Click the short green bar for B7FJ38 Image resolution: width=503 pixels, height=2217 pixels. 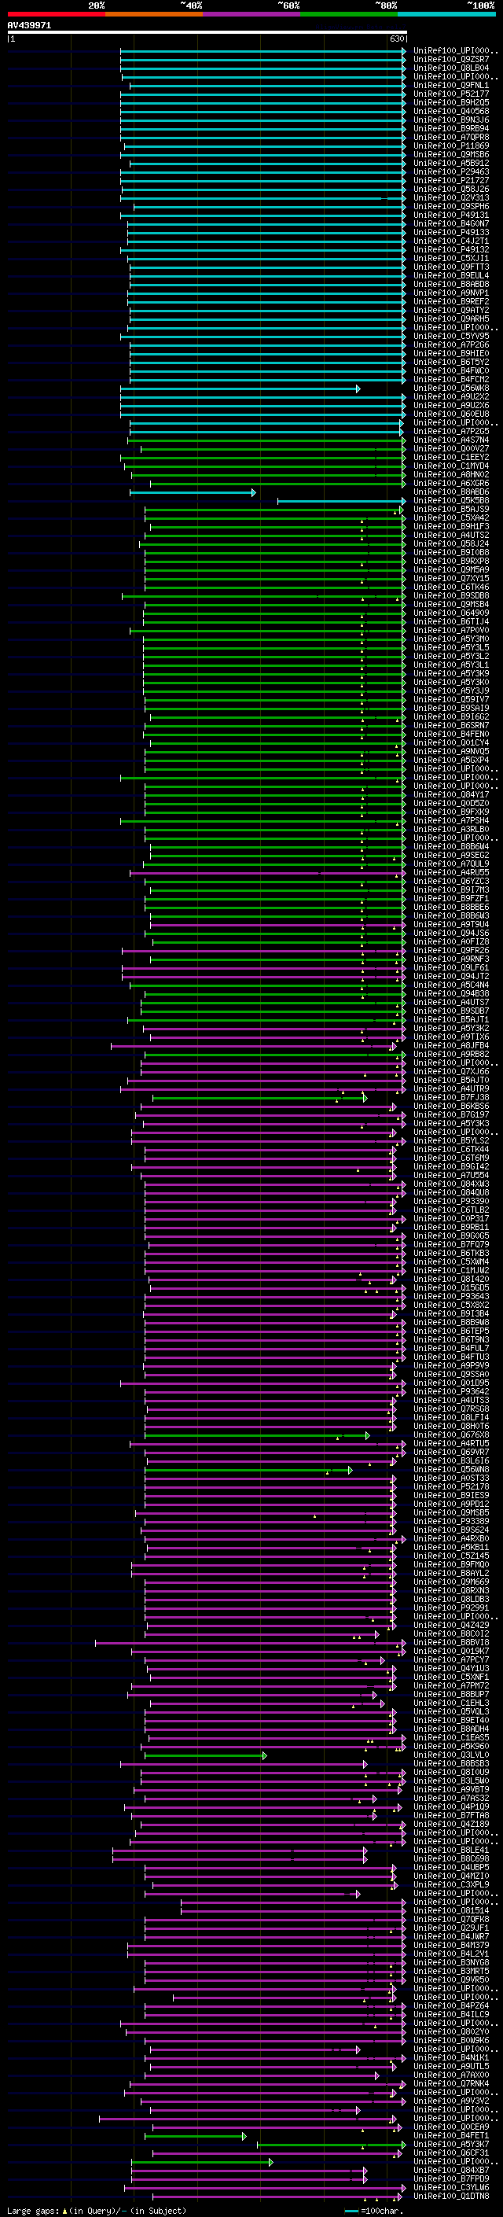(259, 1098)
